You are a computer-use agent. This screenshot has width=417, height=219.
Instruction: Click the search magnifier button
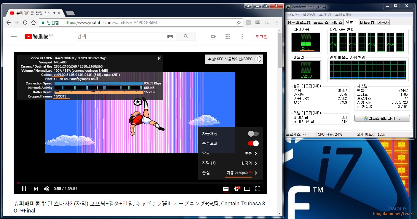(186, 36)
